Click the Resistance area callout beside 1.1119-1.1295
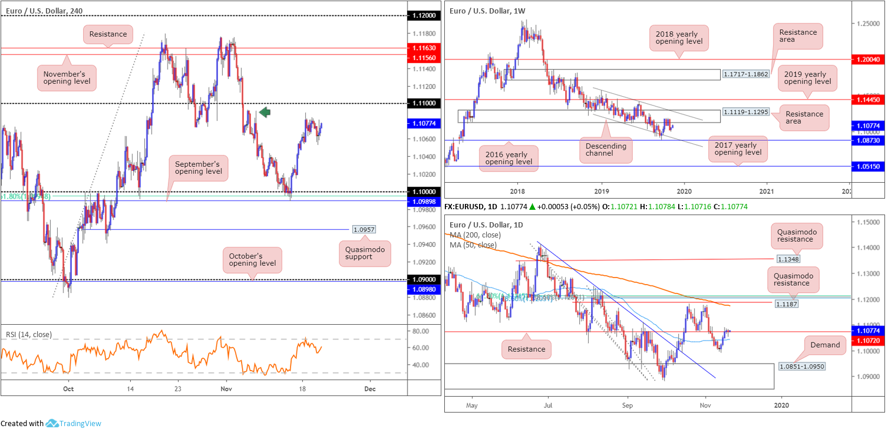888x432 pixels. pyautogui.click(x=805, y=117)
